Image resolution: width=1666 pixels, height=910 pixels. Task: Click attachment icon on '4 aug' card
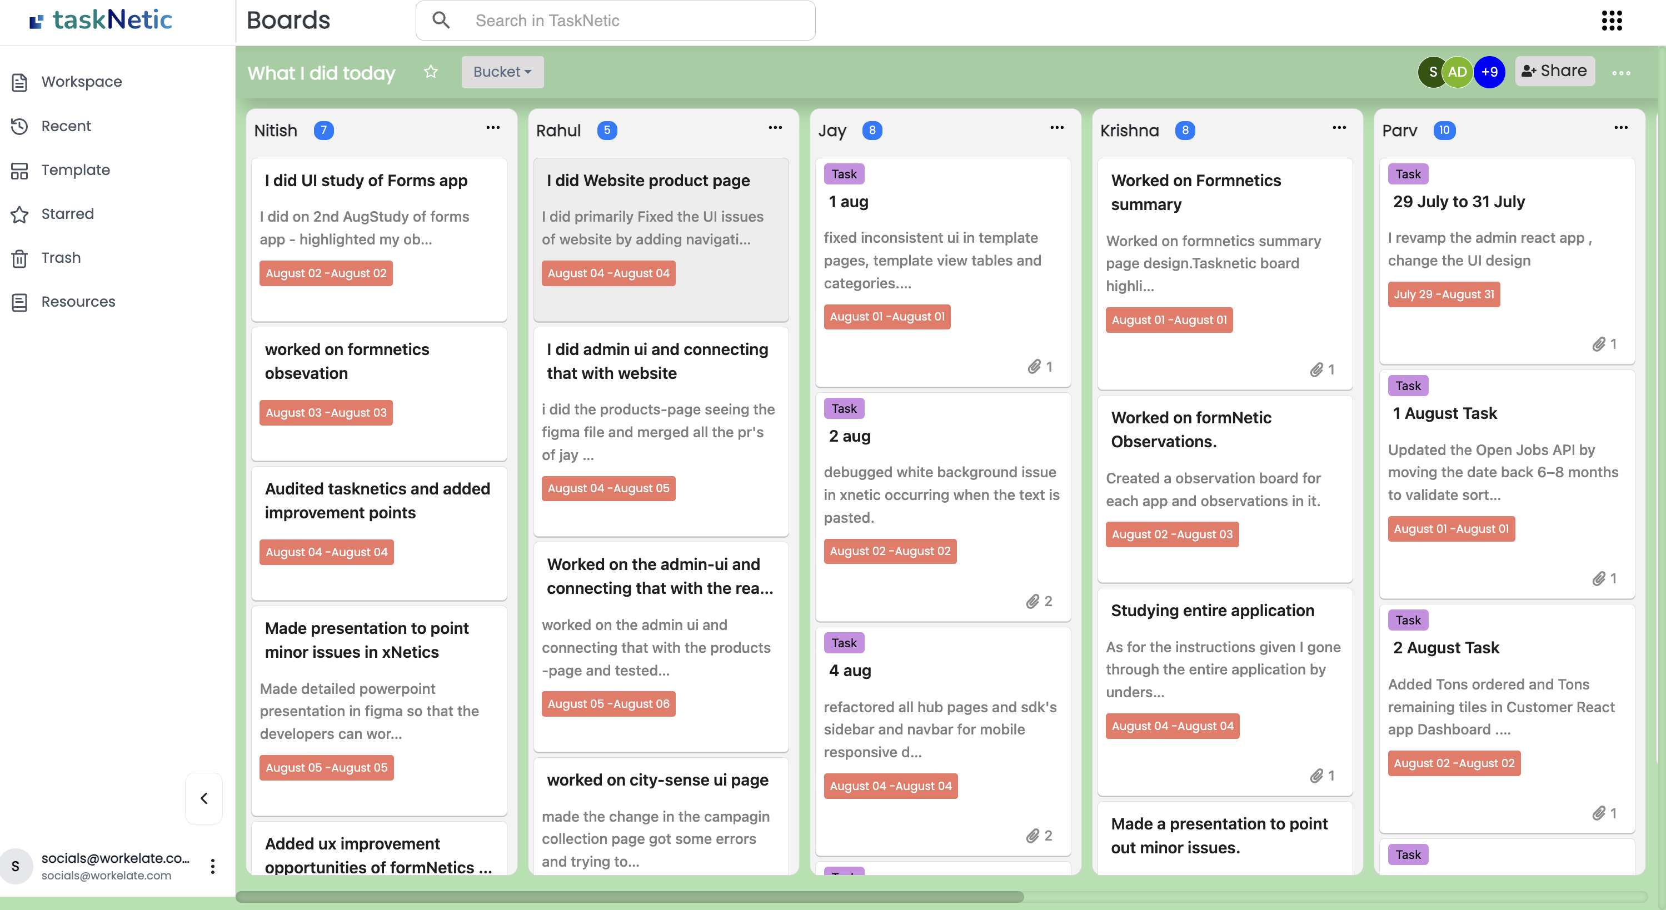click(x=1033, y=836)
